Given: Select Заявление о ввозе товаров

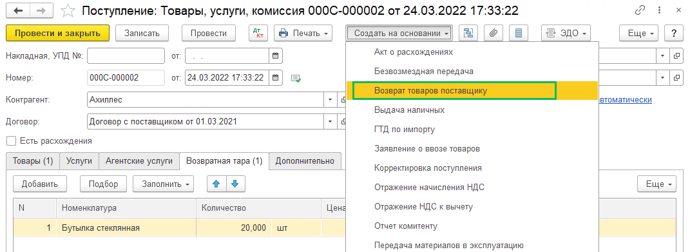Looking at the screenshot, I should (472, 148).
